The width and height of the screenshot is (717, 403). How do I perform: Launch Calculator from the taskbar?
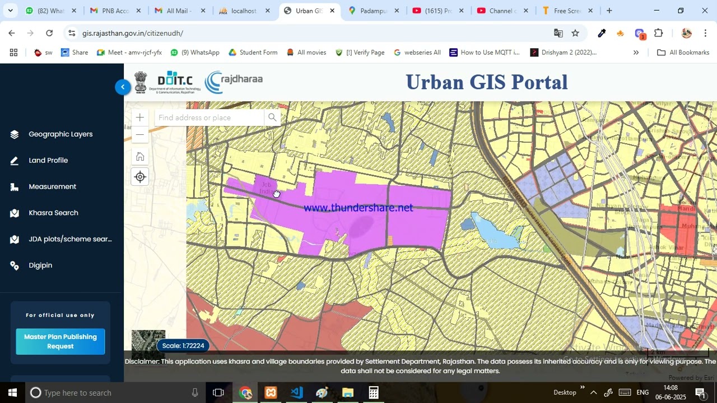tap(374, 393)
